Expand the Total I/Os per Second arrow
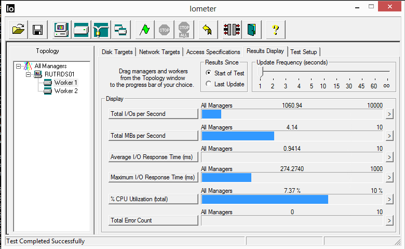This screenshot has height=249, width=405. tap(389, 114)
